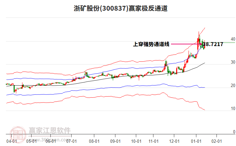Click the x-axis date 12-01
236x146 pixels.
(x=174, y=141)
